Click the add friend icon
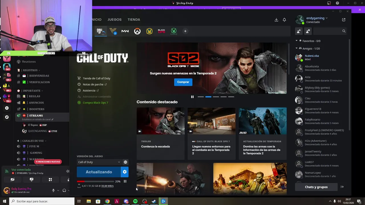Image resolution: width=365 pixels, height=205 pixels. 299,31
